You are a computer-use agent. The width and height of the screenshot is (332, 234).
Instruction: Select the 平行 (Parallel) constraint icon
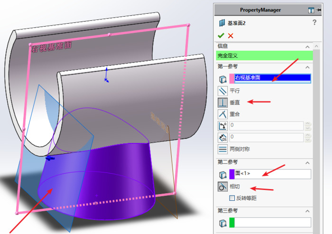pos(222,90)
